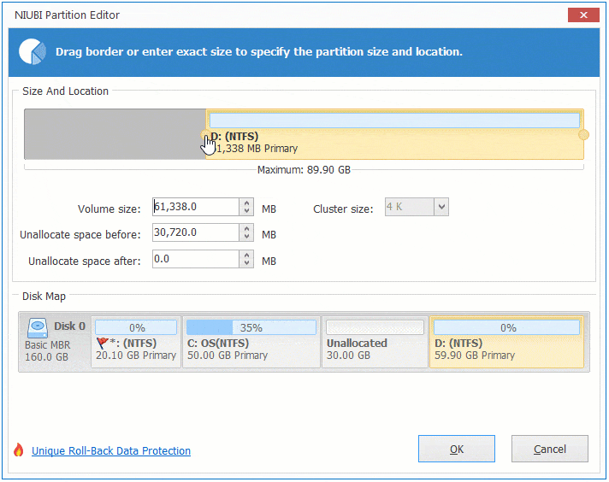Close the NIUBI Partition Editor dialog
Viewport: 609px width, 482px height.
[583, 15]
